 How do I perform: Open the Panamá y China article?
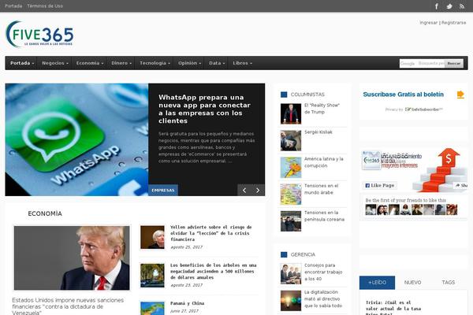187,303
